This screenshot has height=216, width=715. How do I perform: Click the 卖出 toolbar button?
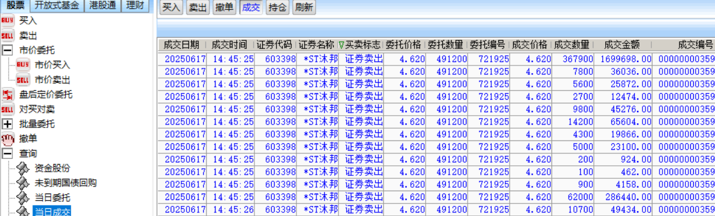pos(198,8)
